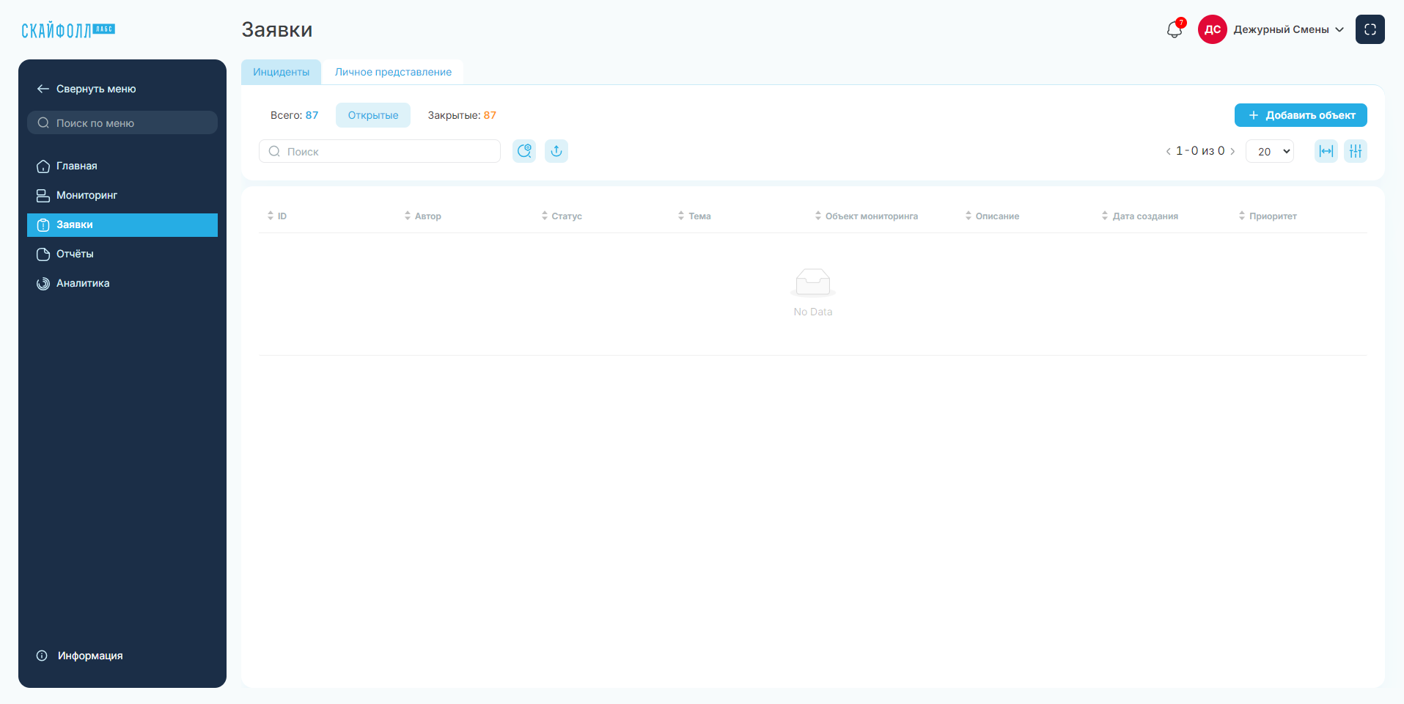The image size is (1404, 704).
Task: Focus the Поиск по меню field
Action: point(122,122)
